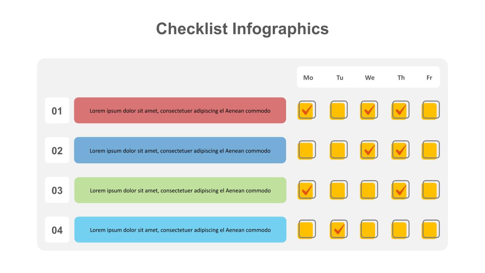Click the light blue bar in row 04

180,229
